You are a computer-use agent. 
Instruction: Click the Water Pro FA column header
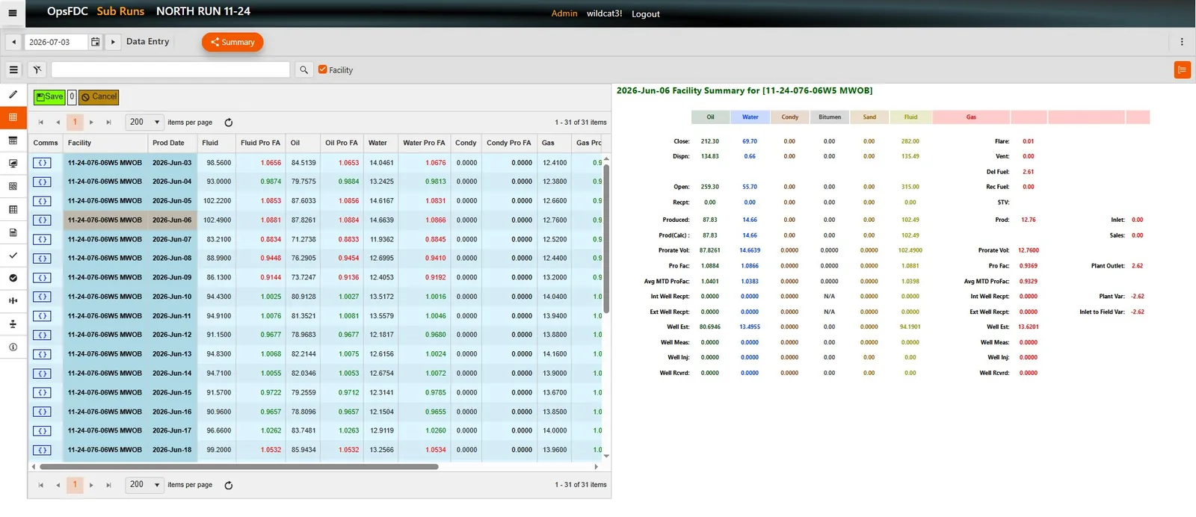[x=424, y=143]
